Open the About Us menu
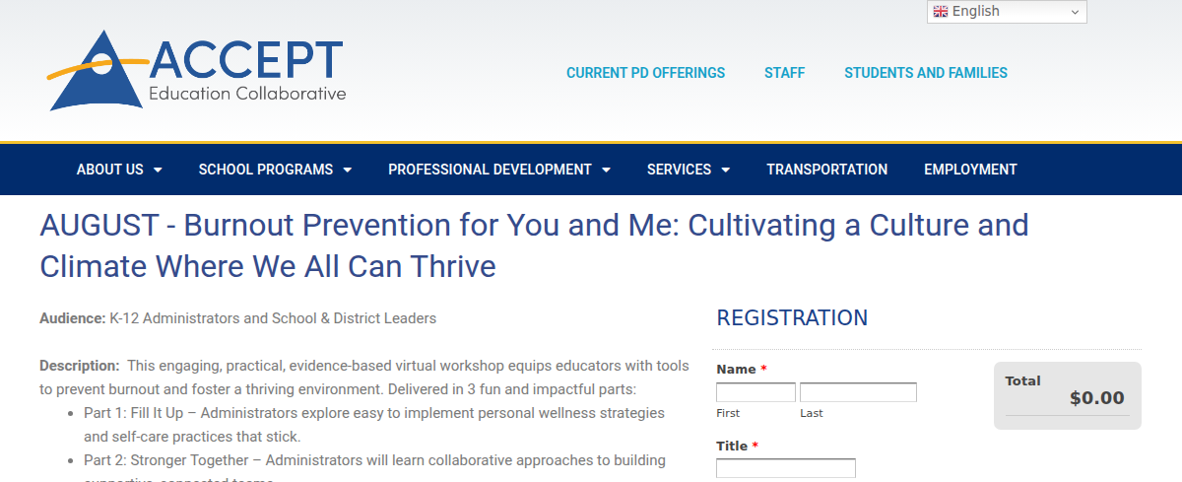The width and height of the screenshot is (1182, 482). coord(109,170)
